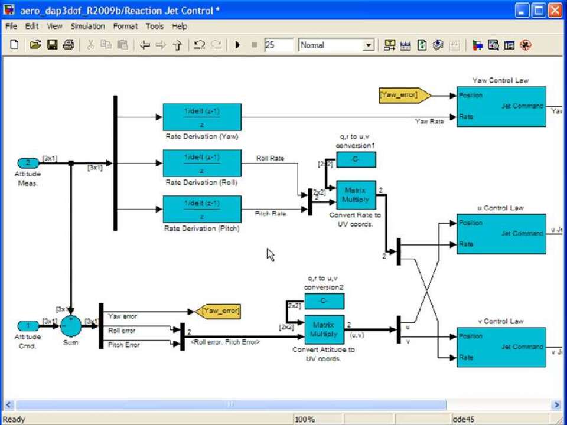The width and height of the screenshot is (567, 425).
Task: Select the Attitude Meas. input port
Action: 27,163
